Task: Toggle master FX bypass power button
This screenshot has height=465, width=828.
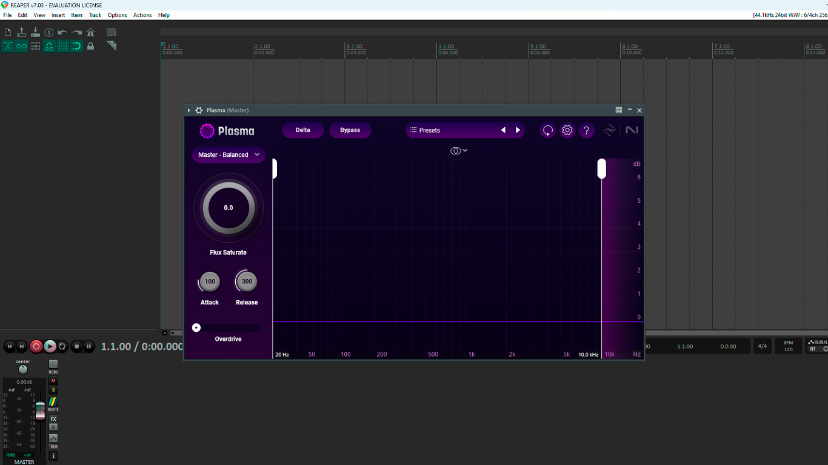Action: pyautogui.click(x=53, y=427)
